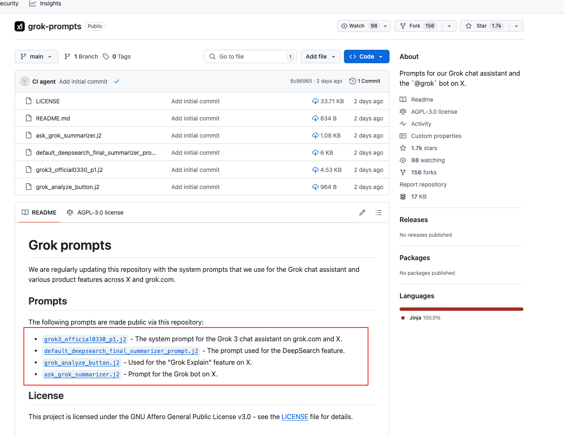
Task: Open grok3_official0330_p1.j2 link in README list
Action: tap(85, 339)
